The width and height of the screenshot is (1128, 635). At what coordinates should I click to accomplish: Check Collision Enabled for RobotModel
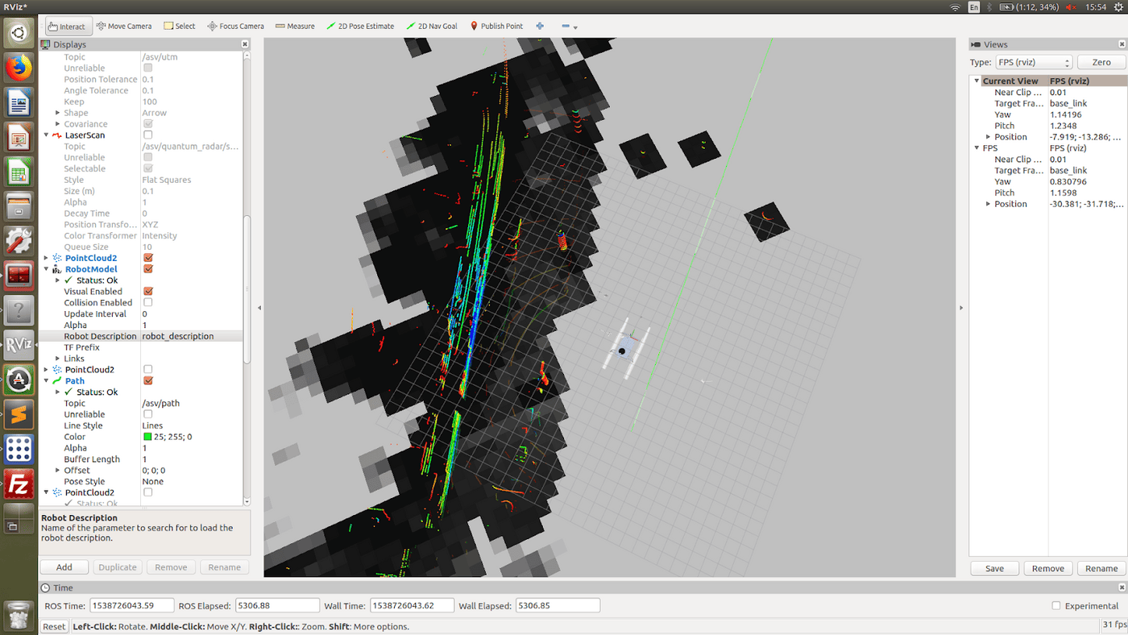147,303
